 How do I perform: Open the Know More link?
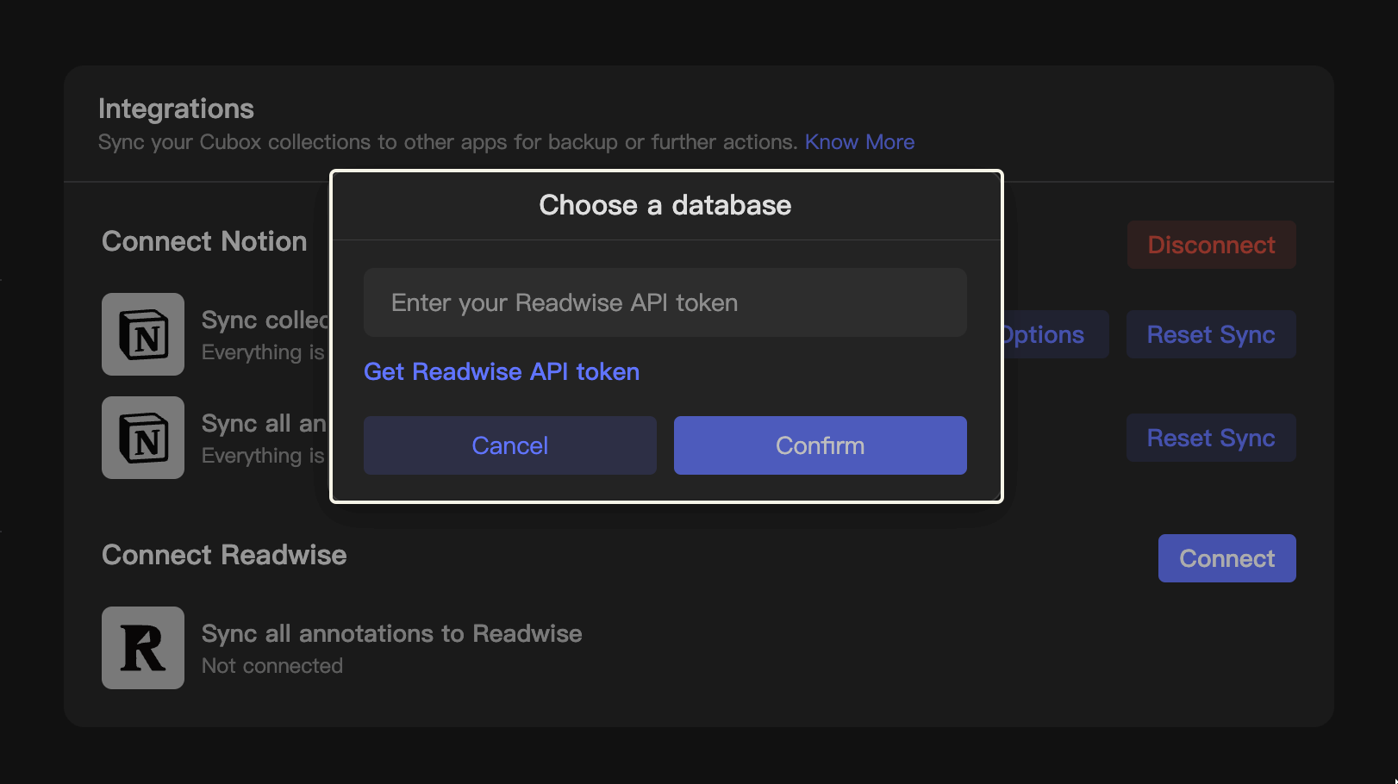pyautogui.click(x=859, y=142)
